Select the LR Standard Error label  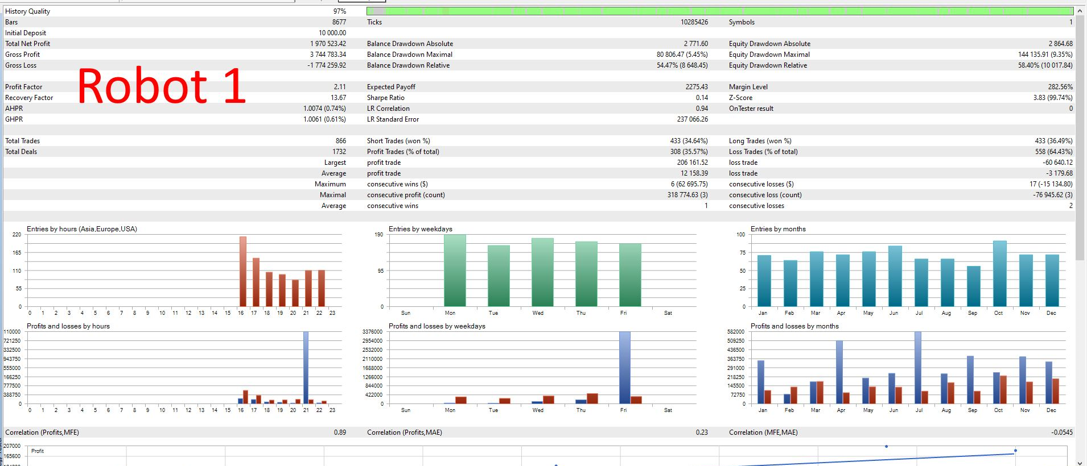click(393, 119)
